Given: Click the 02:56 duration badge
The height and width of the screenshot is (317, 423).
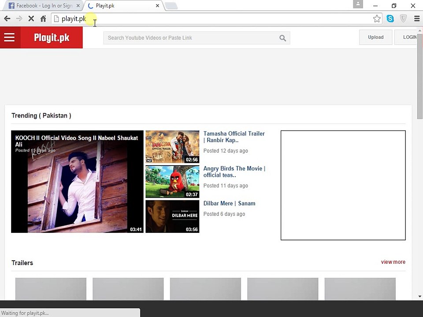Looking at the screenshot, I should pyautogui.click(x=192, y=159).
